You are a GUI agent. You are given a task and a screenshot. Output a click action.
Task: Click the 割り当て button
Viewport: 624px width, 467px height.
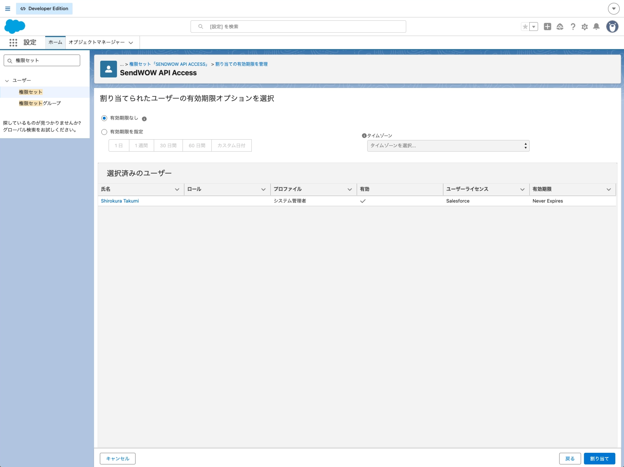point(600,459)
